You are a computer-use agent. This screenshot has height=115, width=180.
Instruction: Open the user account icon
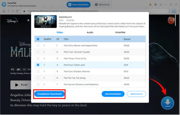(150, 4)
